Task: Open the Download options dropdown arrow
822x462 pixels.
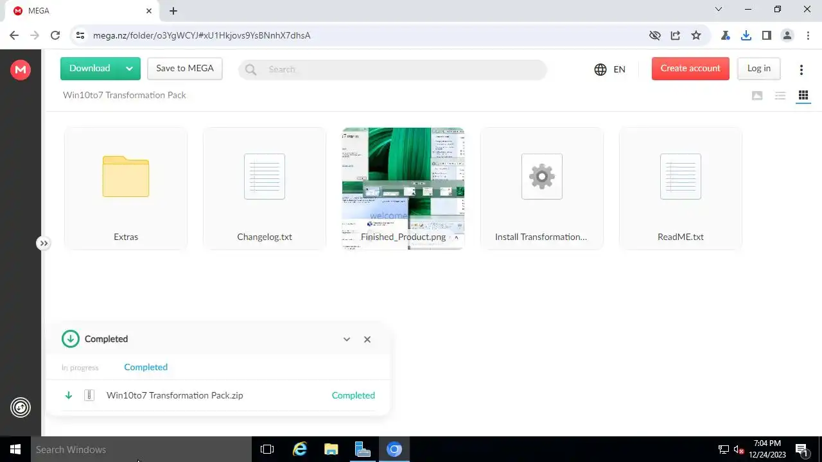Action: coord(129,69)
